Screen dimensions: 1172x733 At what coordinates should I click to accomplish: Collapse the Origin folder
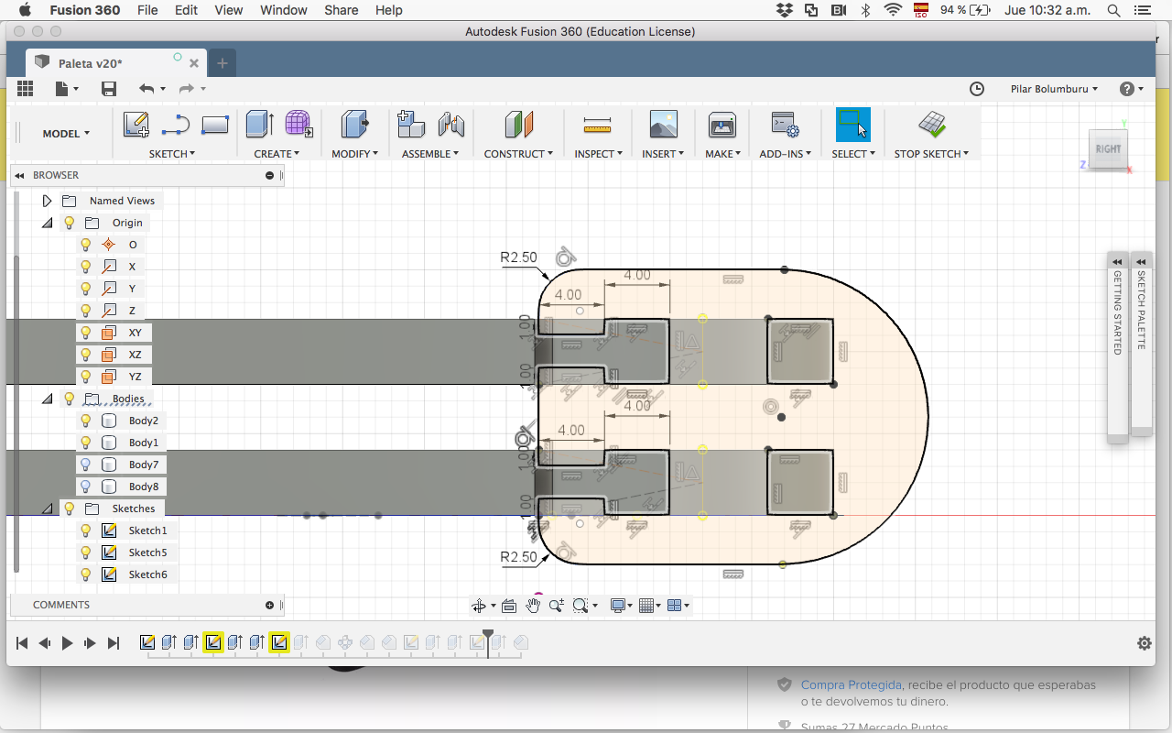(48, 223)
